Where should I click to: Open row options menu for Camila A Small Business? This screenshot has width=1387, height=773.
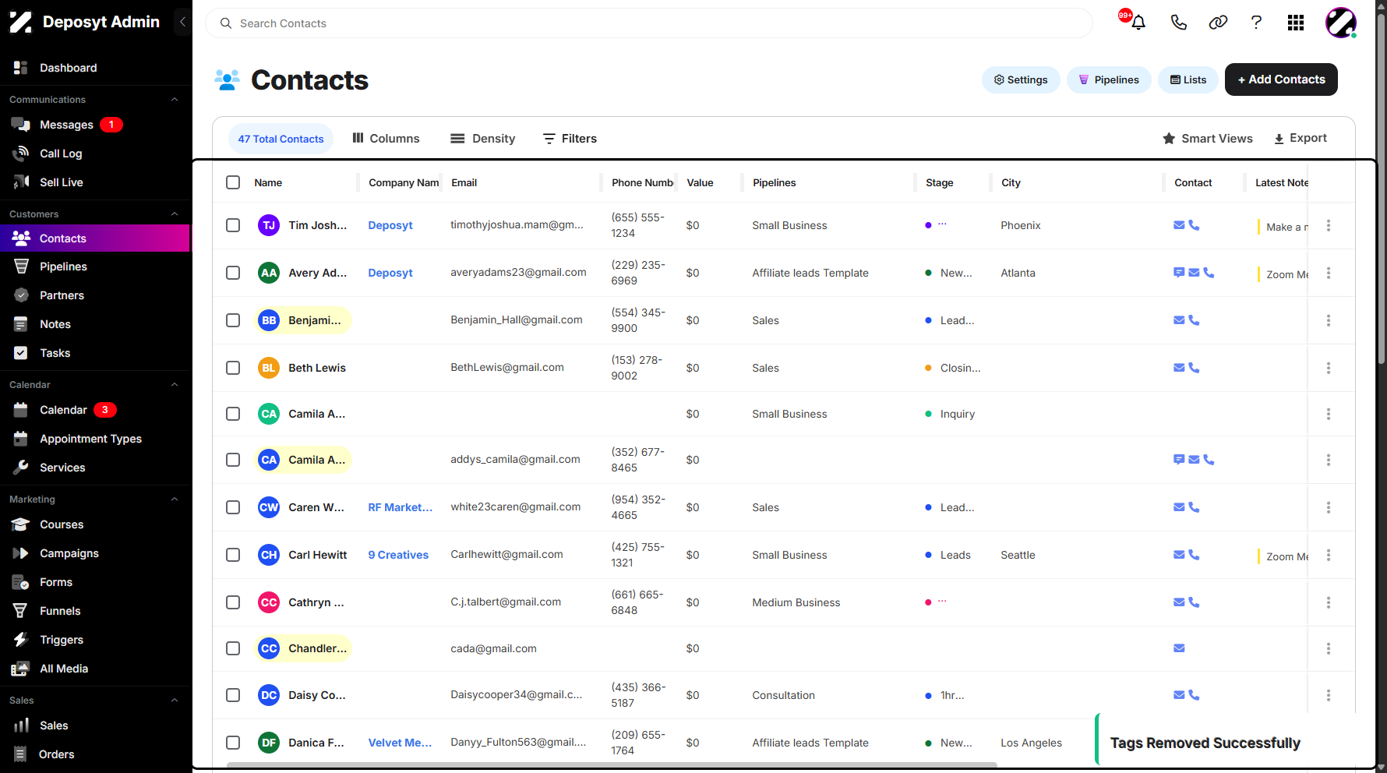[x=1329, y=414]
